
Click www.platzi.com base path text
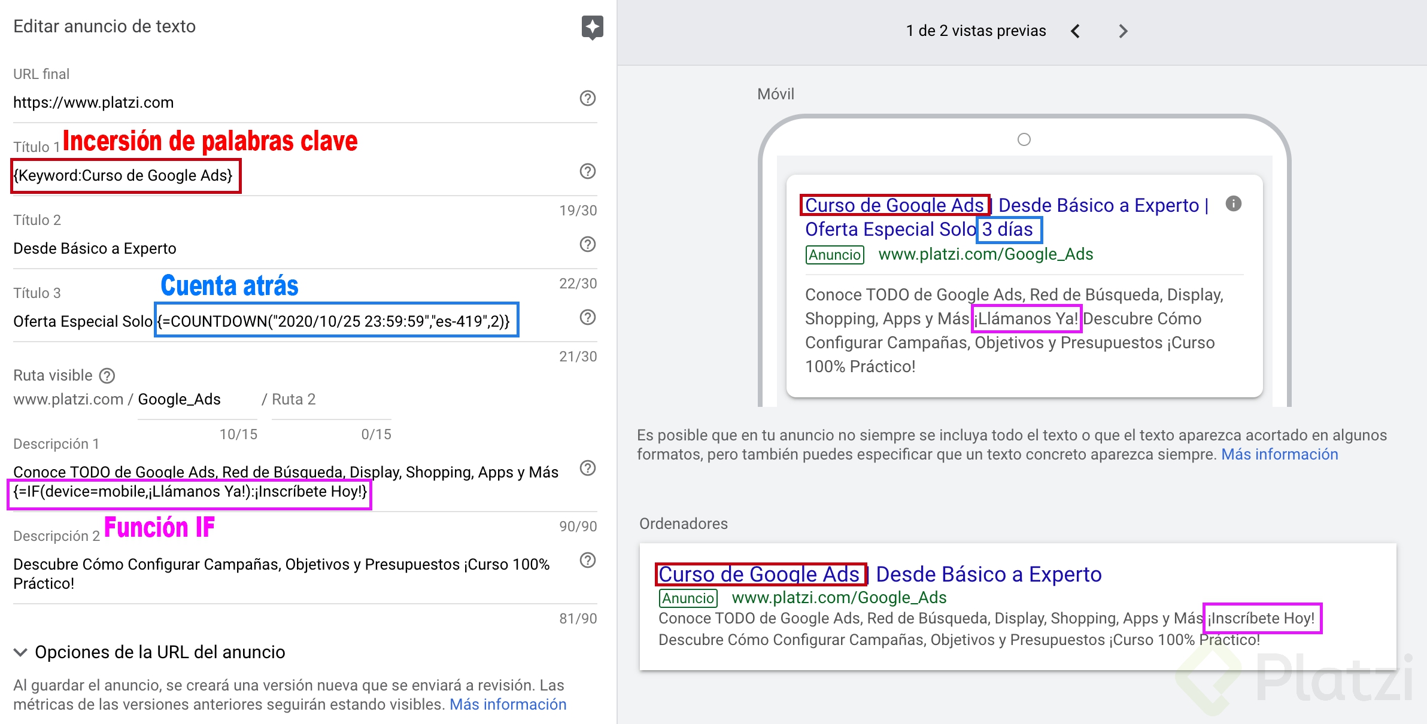tap(68, 400)
